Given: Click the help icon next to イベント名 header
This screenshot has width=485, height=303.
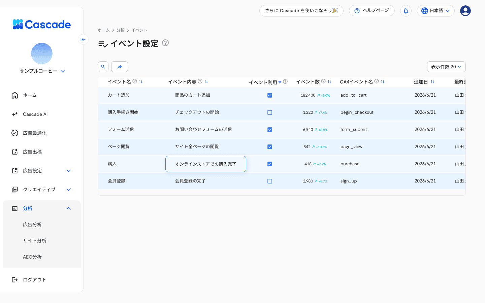Looking at the screenshot, I should tap(135, 81).
